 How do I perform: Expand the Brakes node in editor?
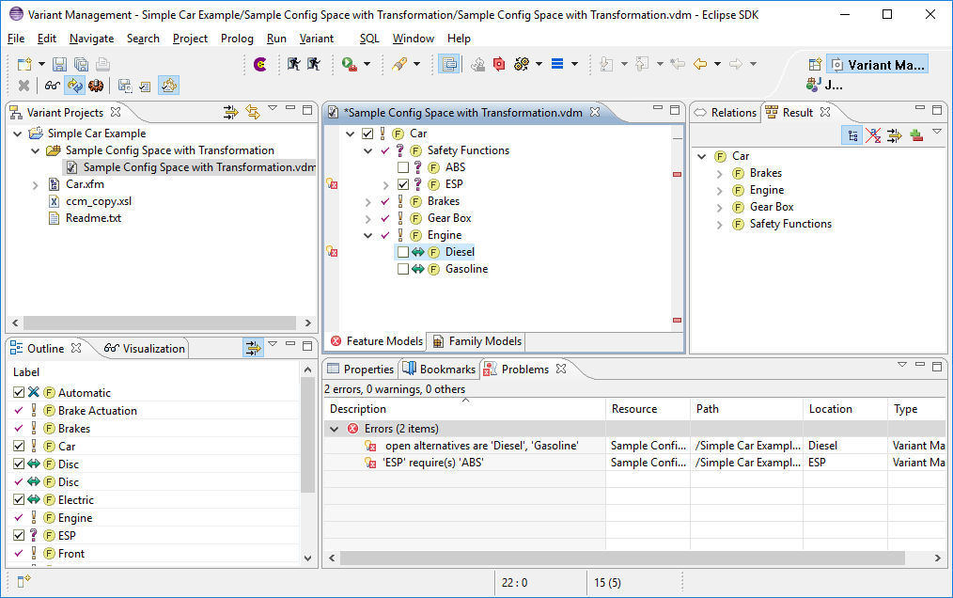point(367,201)
